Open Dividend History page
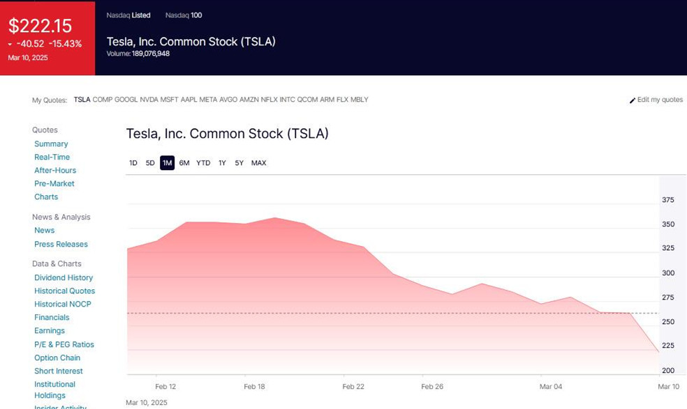687x409 pixels. pos(64,278)
